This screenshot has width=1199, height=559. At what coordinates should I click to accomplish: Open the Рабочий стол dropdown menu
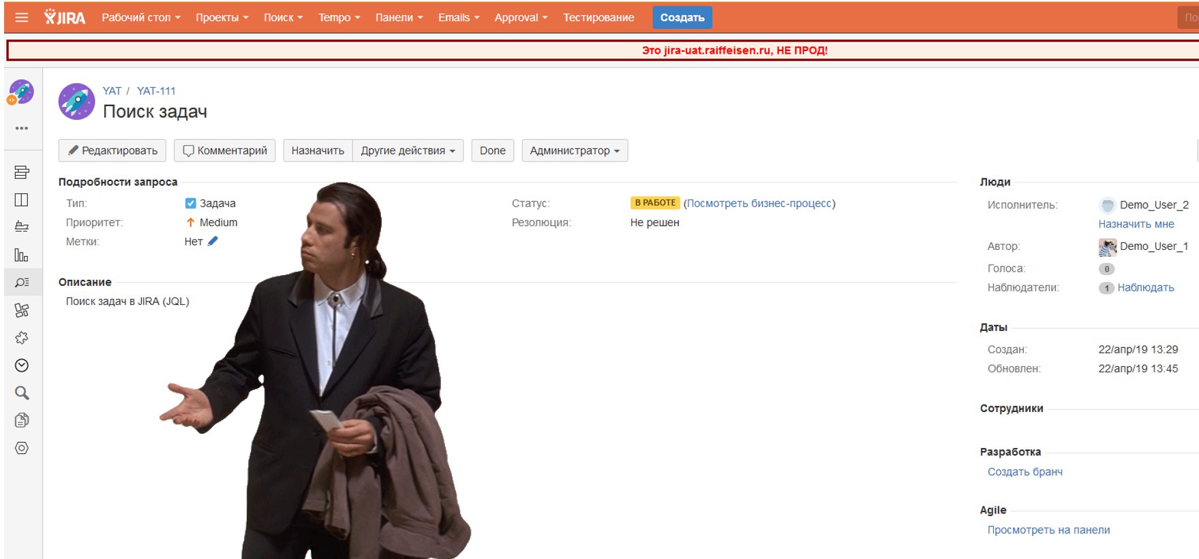(x=141, y=18)
